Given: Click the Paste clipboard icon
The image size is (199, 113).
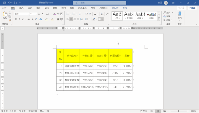Looking at the screenshot, I should [x=5, y=14].
